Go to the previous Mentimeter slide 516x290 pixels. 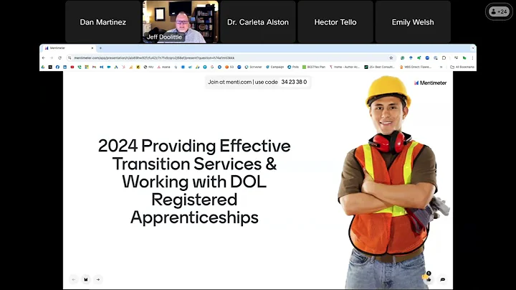tap(73, 279)
